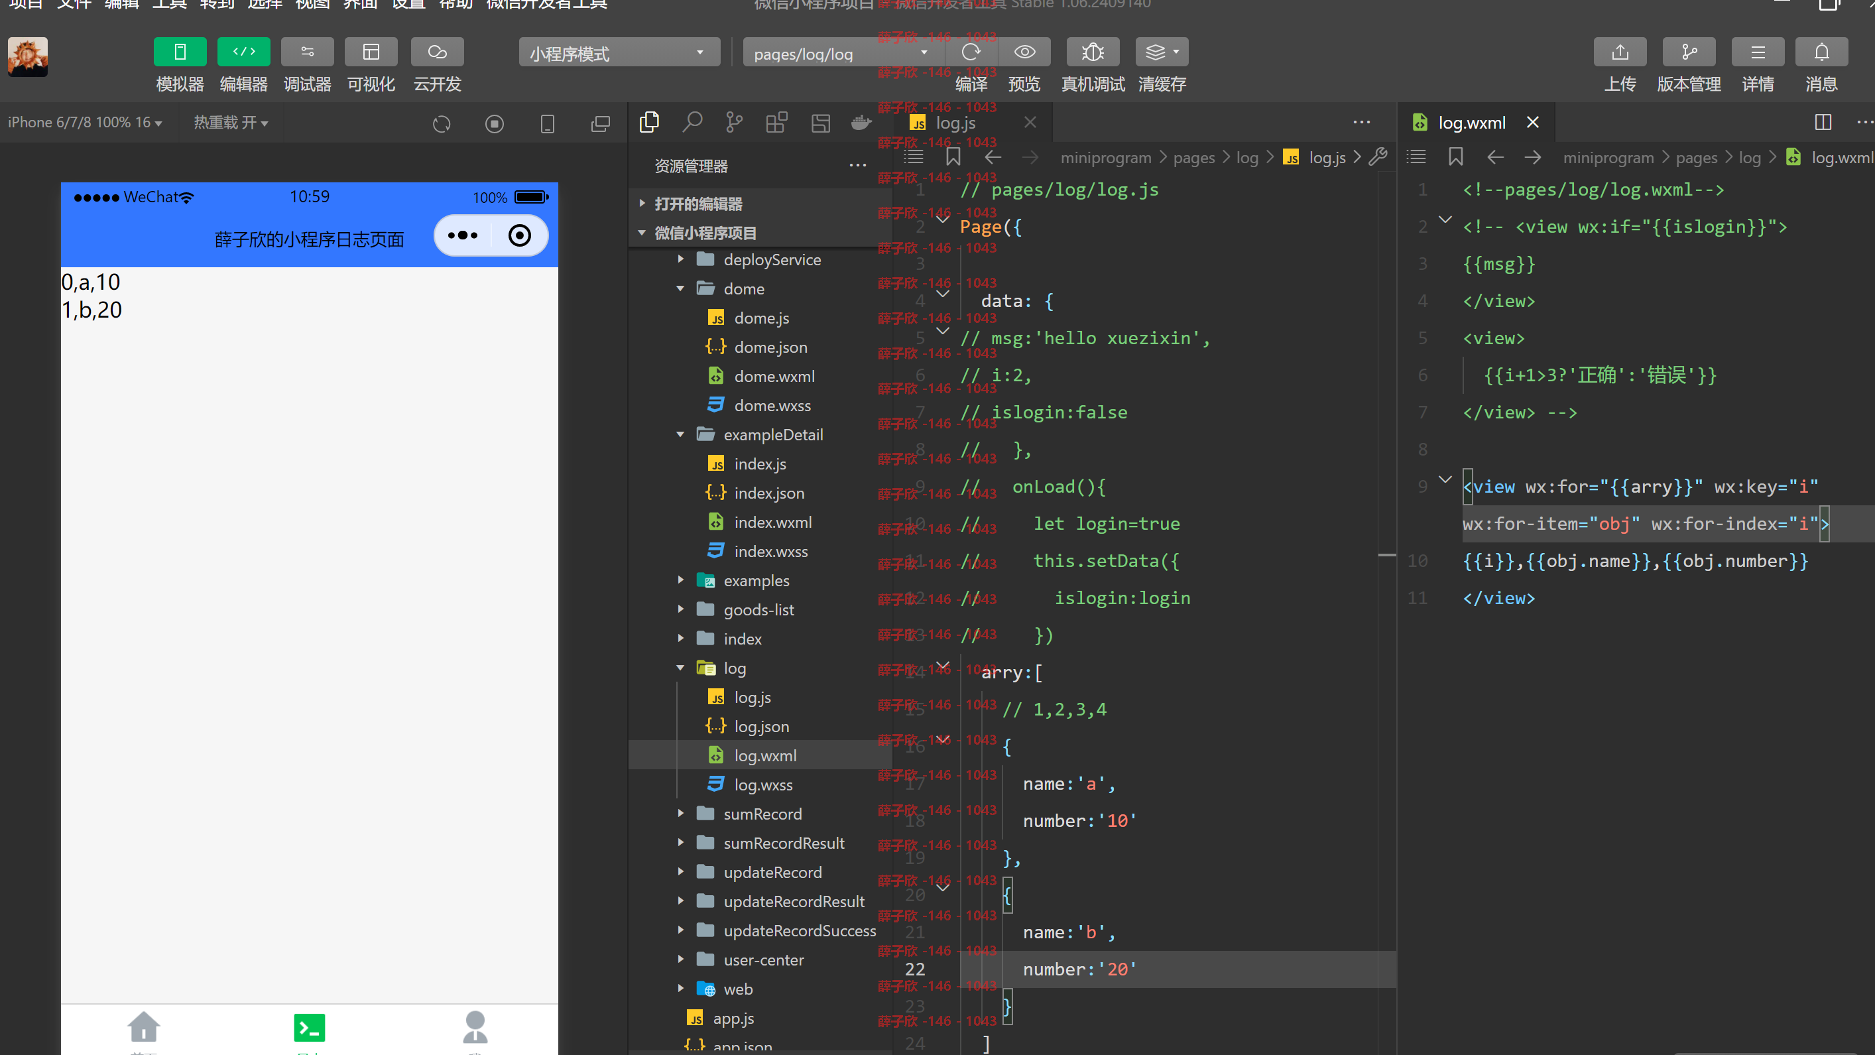Open log.js editor more actions (...)
1875x1055 pixels.
click(x=1361, y=122)
